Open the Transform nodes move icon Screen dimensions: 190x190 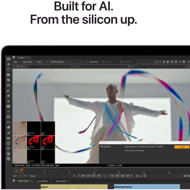coord(8,101)
